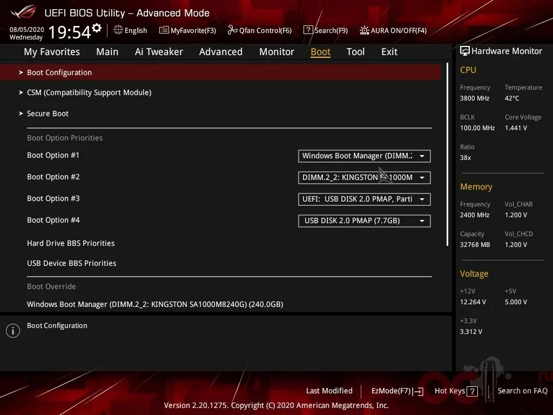This screenshot has width=553, height=415.
Task: Open the Boot Option #4 dropdown
Action: coord(365,221)
